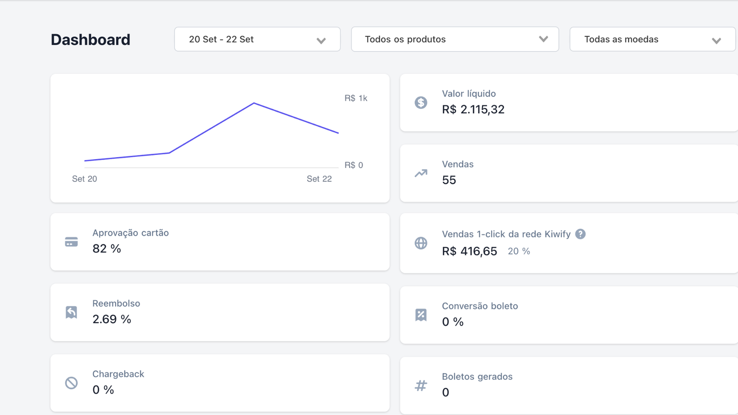Click the R$ 1k label on the chart

(356, 98)
